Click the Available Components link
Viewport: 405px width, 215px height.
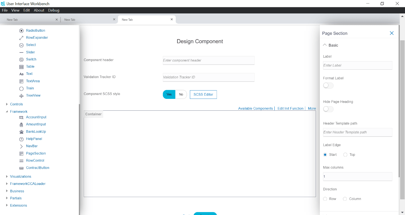[255, 108]
